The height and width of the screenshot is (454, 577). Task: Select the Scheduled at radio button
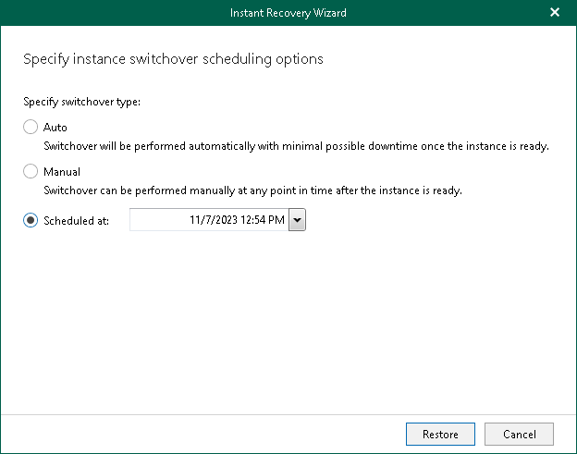31,221
